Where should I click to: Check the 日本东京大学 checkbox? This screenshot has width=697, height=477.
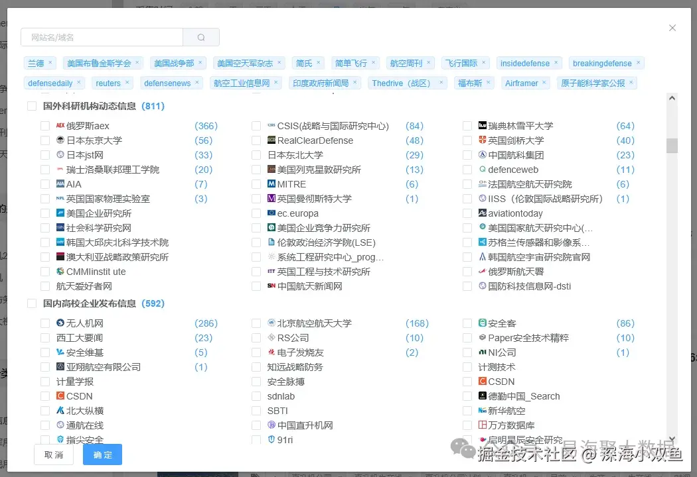(45, 140)
